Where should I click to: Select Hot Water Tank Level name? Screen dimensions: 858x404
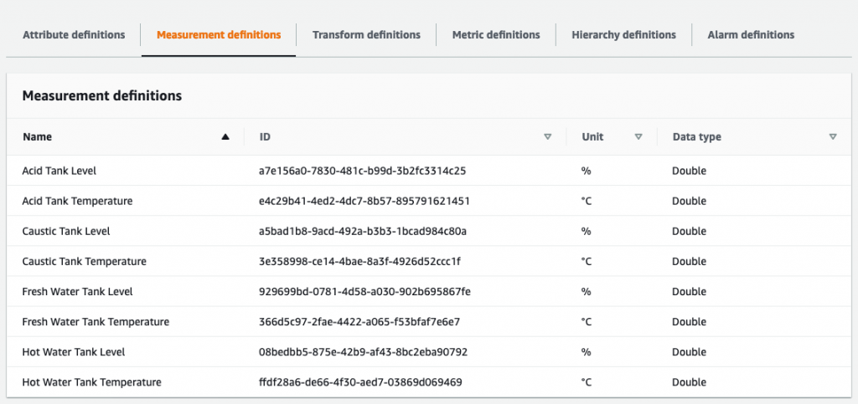(x=74, y=352)
